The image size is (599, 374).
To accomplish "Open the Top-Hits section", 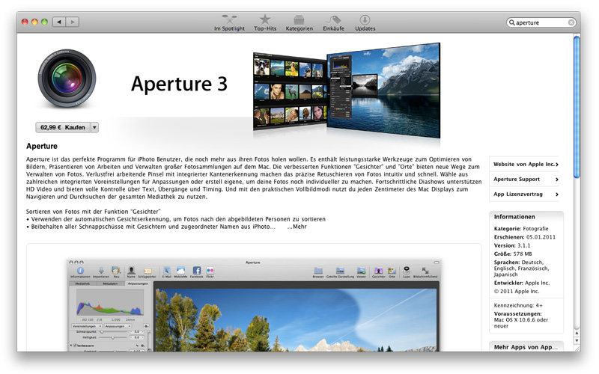I will [x=265, y=23].
